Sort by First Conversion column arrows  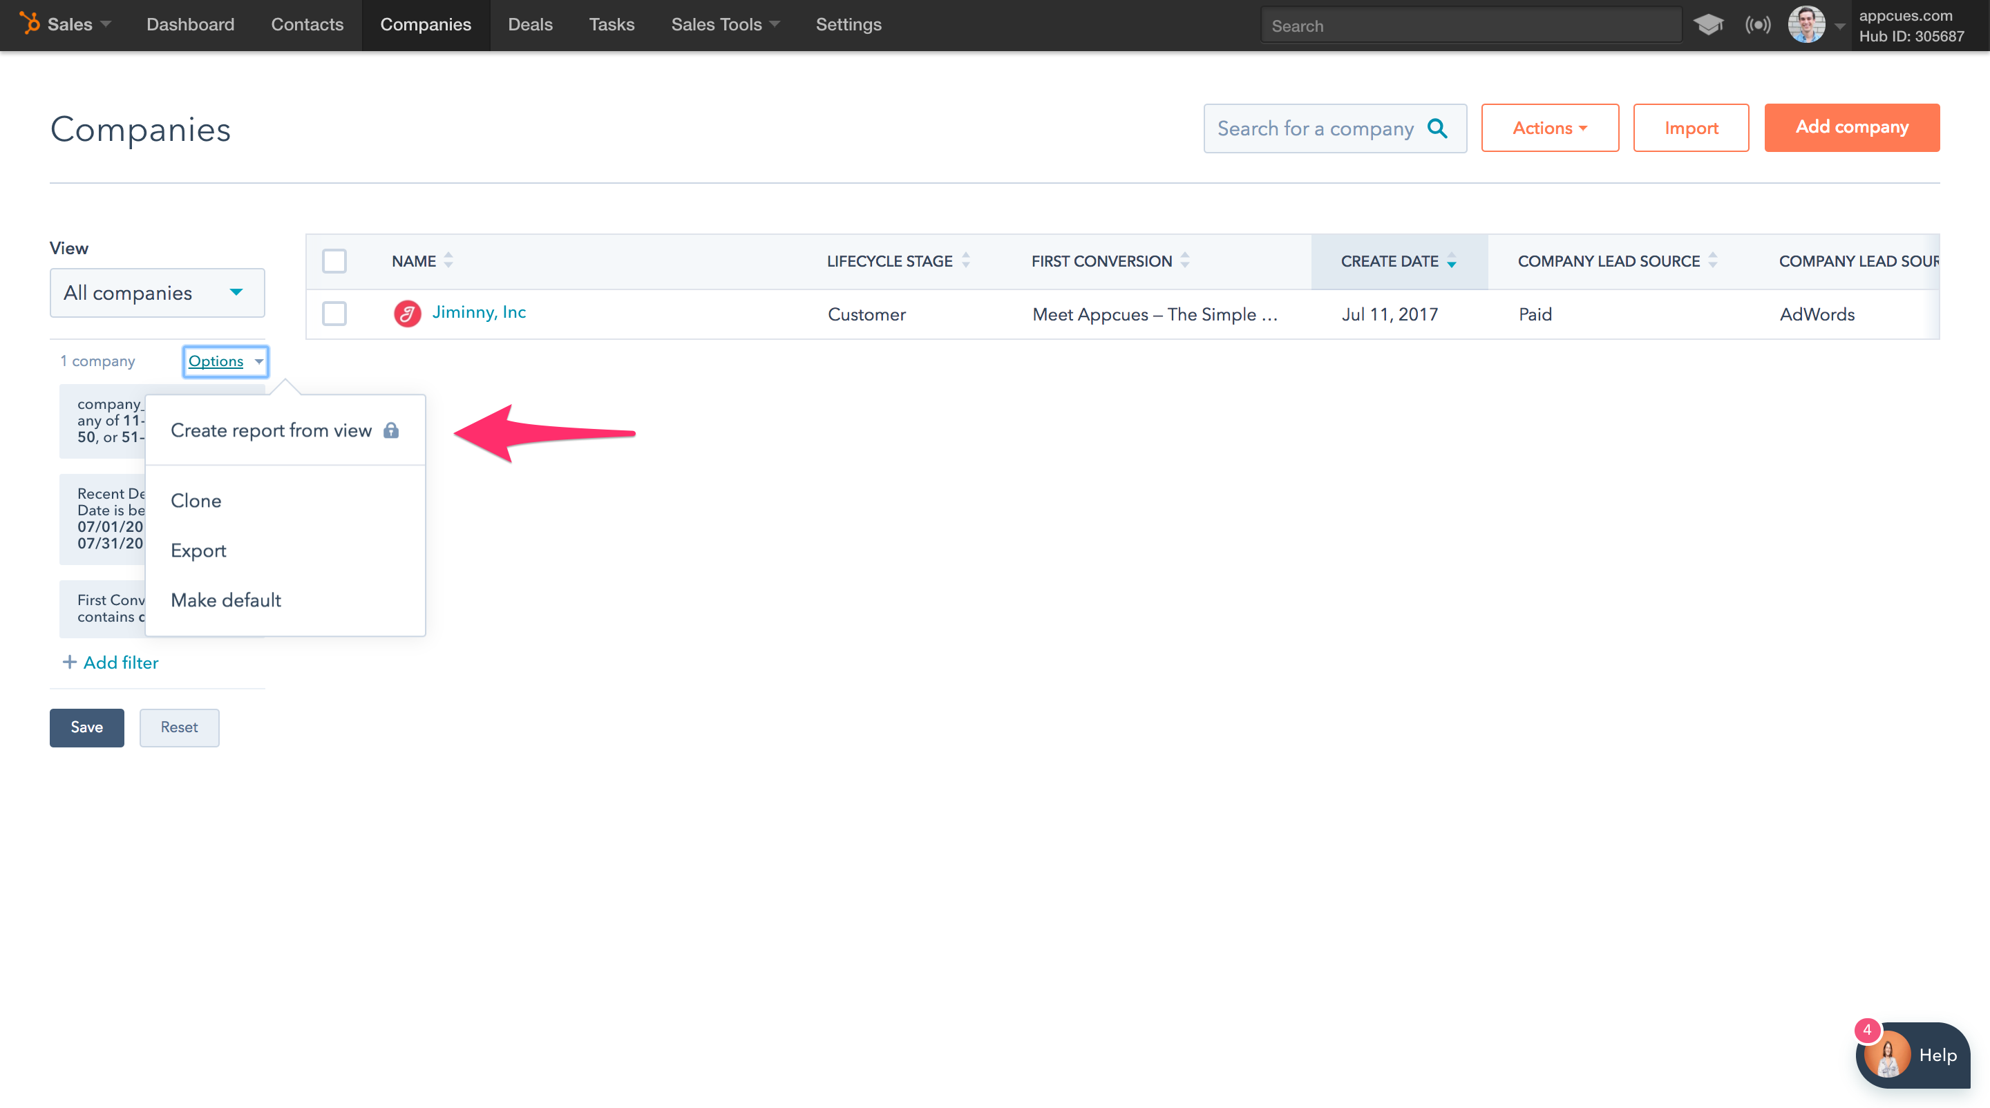(x=1185, y=260)
